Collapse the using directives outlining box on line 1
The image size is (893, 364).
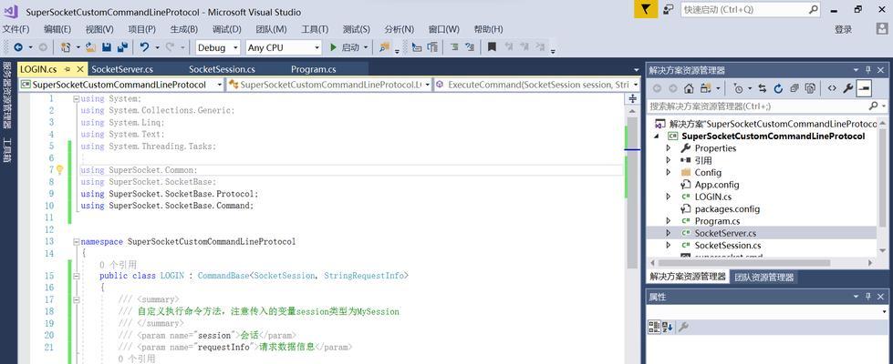click(76, 98)
